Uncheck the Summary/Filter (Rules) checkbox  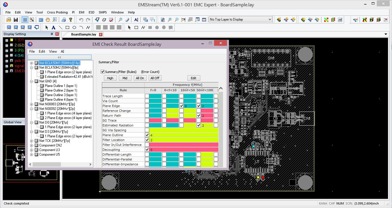point(102,72)
